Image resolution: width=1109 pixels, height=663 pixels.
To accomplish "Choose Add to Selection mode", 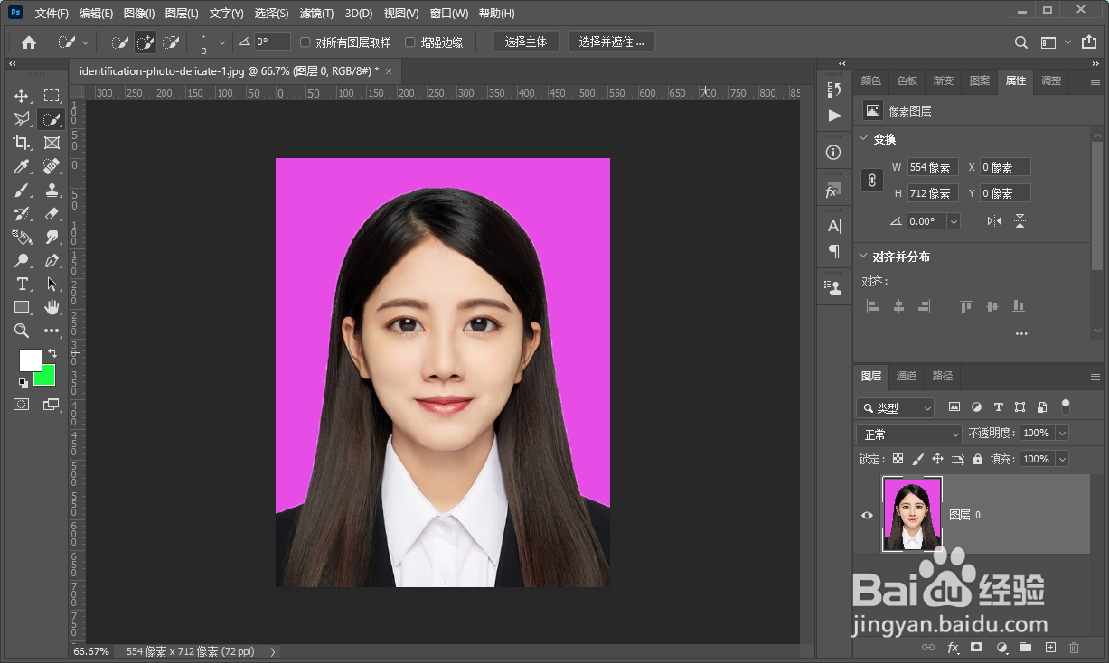I will 145,42.
